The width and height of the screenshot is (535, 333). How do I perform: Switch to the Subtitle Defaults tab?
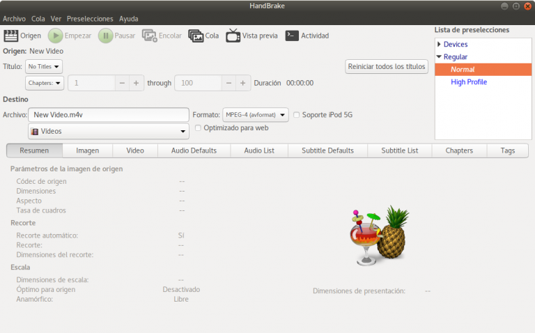coord(327,150)
